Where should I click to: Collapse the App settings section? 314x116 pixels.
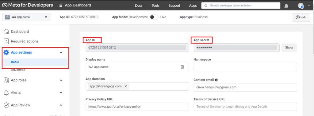click(61, 53)
